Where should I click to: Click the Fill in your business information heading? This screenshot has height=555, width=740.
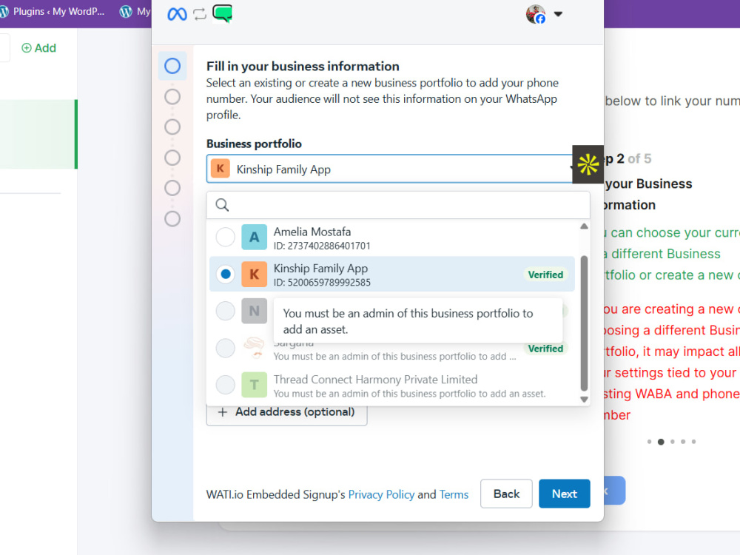[x=303, y=66]
